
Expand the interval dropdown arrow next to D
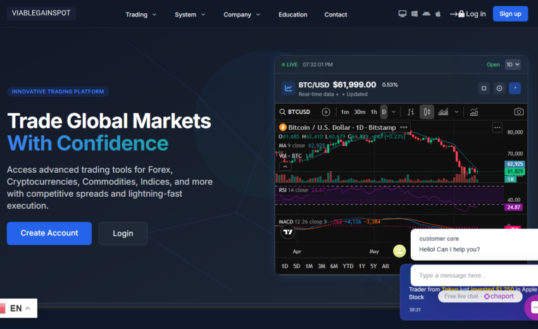(x=394, y=112)
